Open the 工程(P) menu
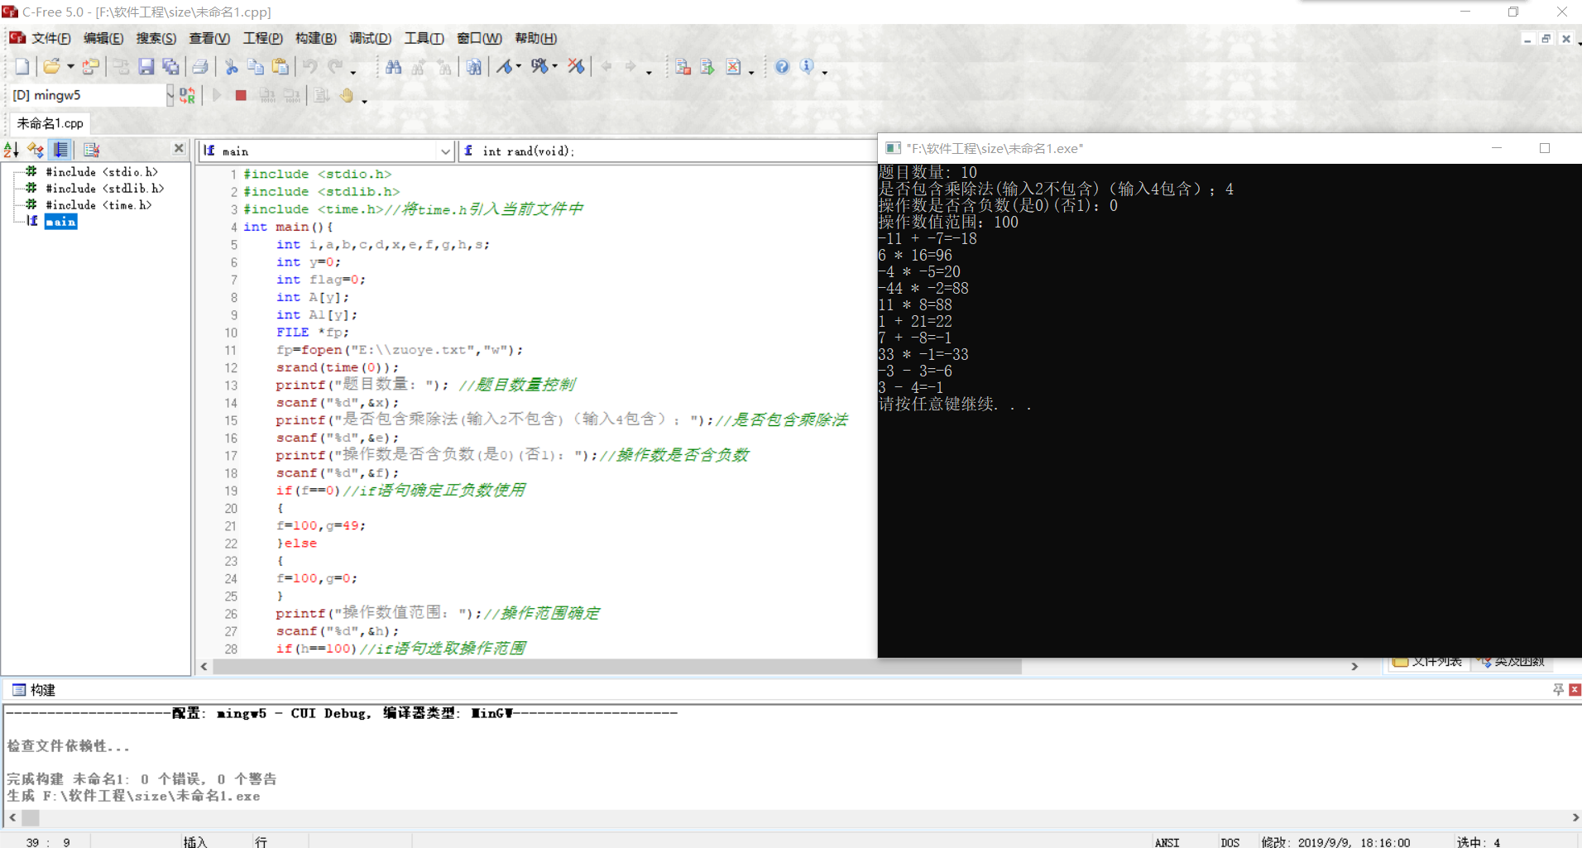The width and height of the screenshot is (1582, 848). click(263, 38)
